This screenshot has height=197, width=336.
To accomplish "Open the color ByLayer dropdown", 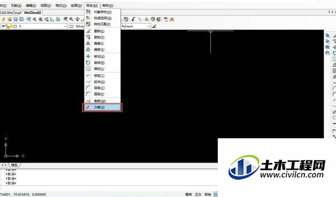I will click(x=77, y=26).
